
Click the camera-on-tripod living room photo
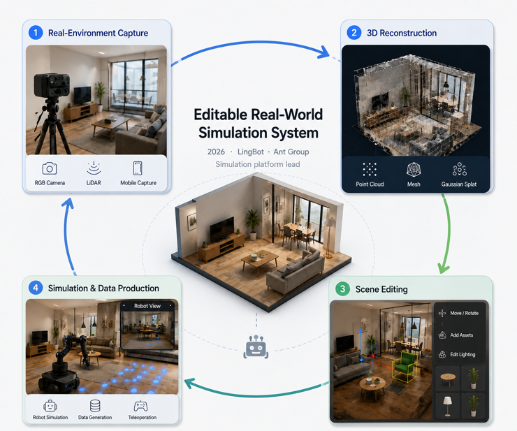tap(96, 100)
